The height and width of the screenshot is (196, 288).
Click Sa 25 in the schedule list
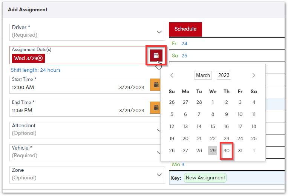pyautogui.click(x=180, y=56)
